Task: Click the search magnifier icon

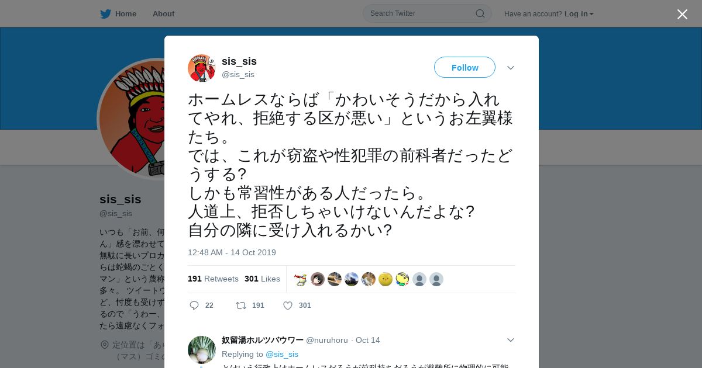Action: coord(480,13)
